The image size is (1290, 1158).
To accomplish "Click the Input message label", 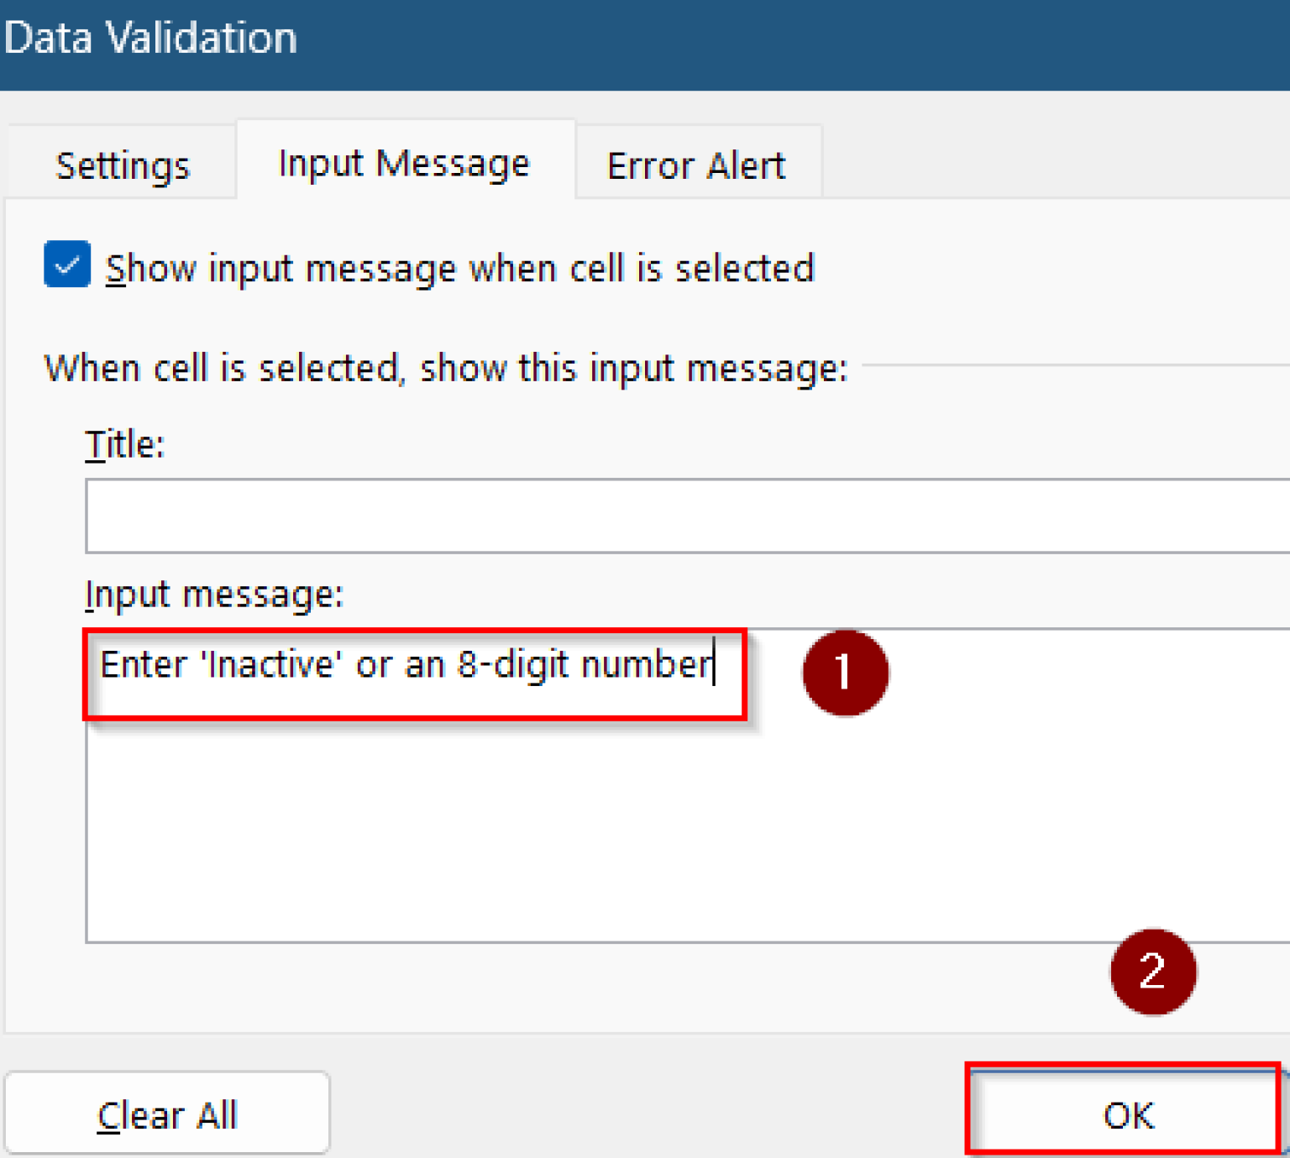I will (213, 594).
